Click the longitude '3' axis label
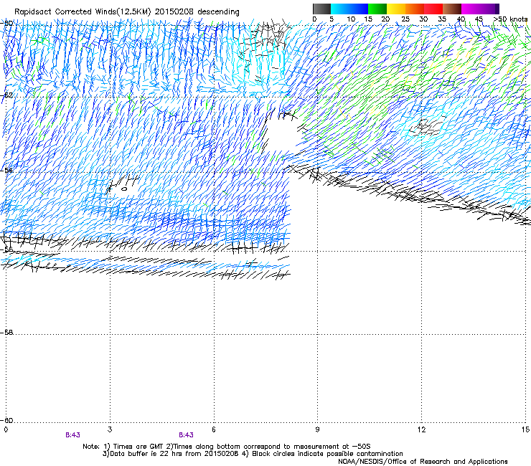This screenshot has width=531, height=466. coord(110,429)
